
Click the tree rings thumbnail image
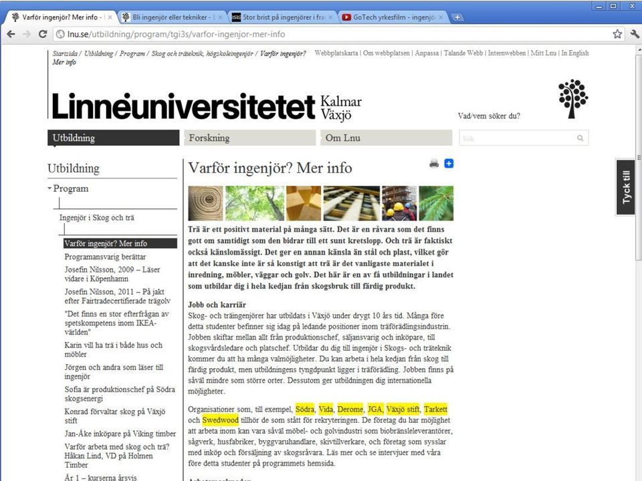205,203
